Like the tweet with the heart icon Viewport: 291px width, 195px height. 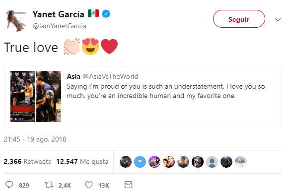pyautogui.click(x=89, y=185)
